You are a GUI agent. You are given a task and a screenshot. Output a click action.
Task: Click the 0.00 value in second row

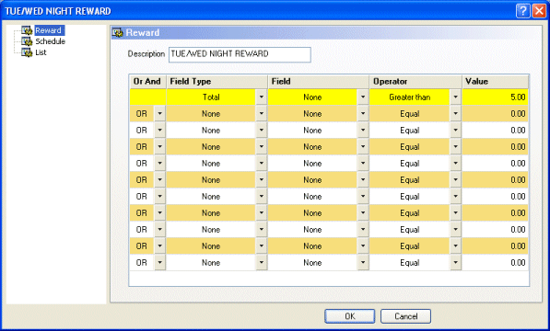pyautogui.click(x=495, y=114)
